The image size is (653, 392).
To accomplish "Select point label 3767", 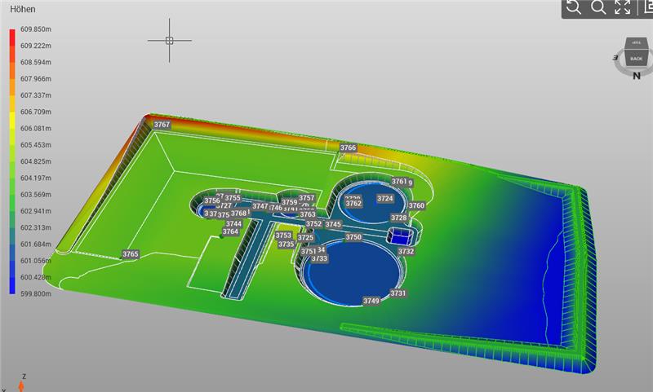I will tap(162, 125).
